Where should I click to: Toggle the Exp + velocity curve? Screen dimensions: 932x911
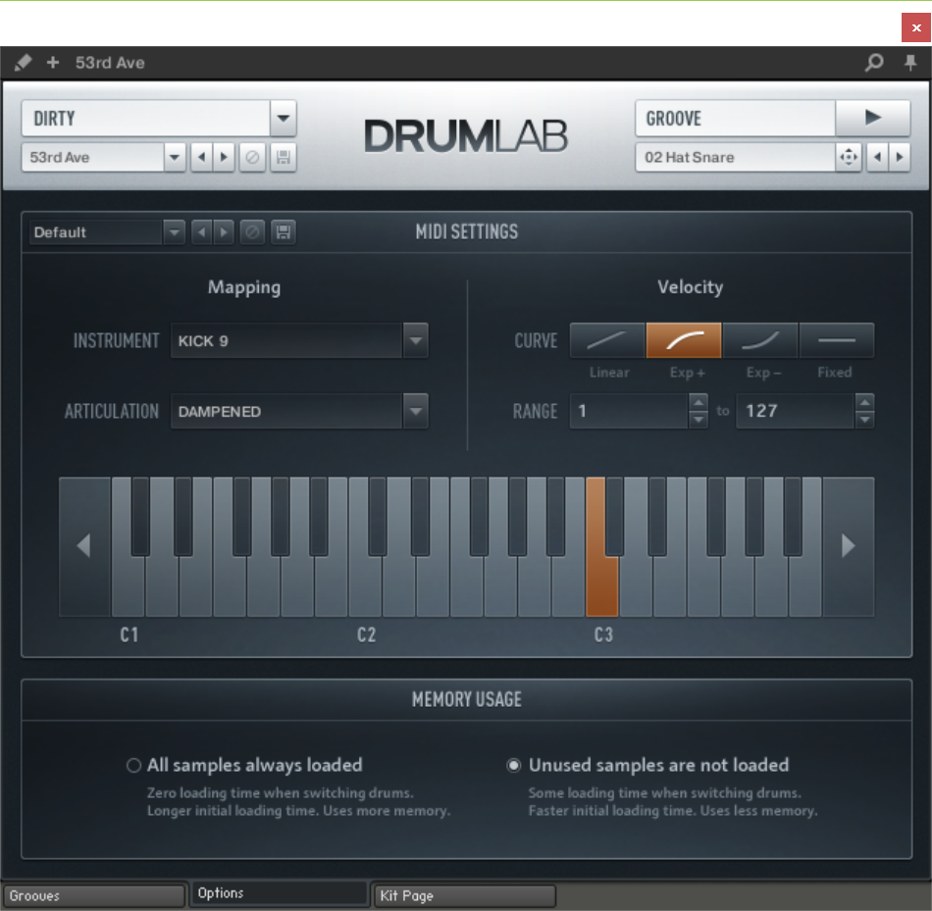684,340
